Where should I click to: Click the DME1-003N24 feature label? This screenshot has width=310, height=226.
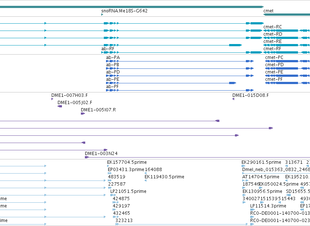(x=101, y=154)
